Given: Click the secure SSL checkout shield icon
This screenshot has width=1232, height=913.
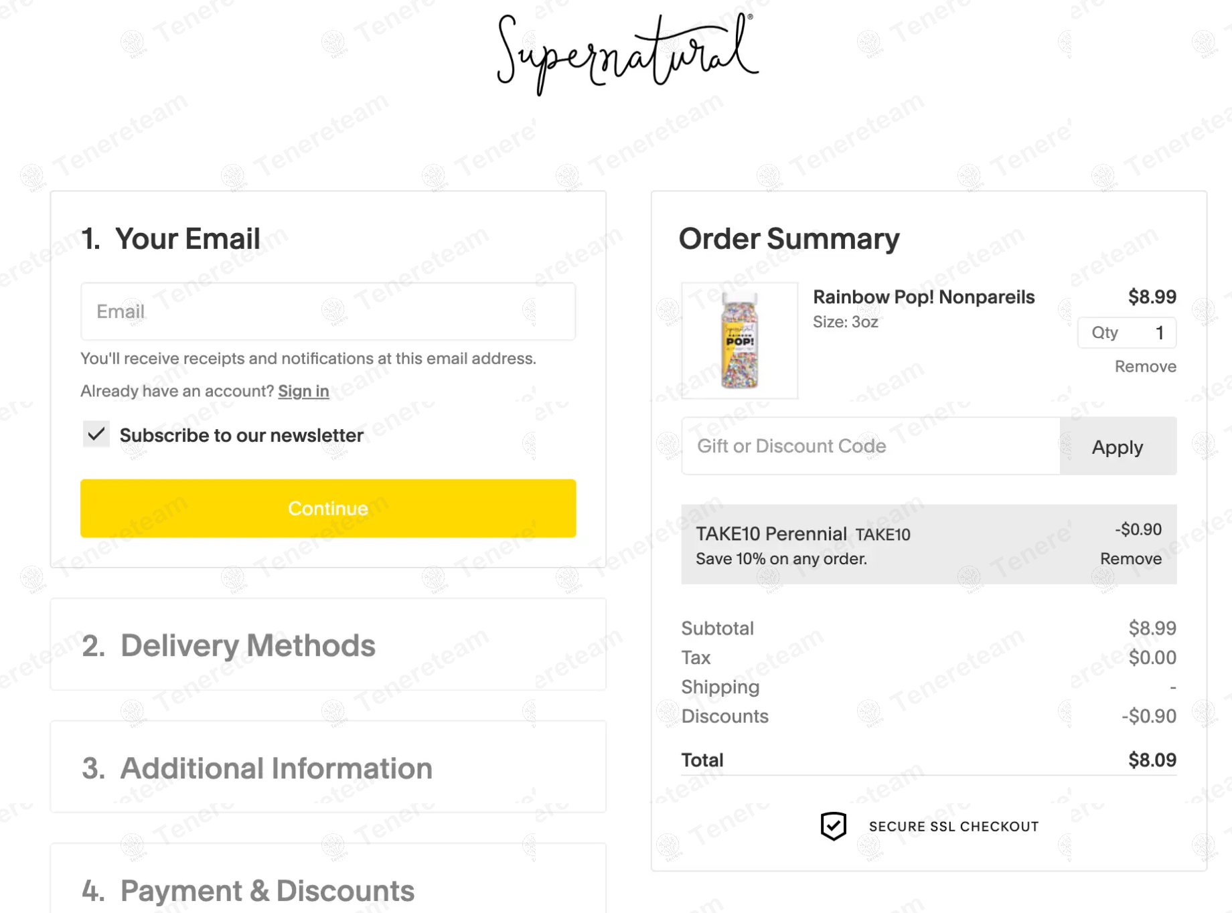Looking at the screenshot, I should (833, 826).
